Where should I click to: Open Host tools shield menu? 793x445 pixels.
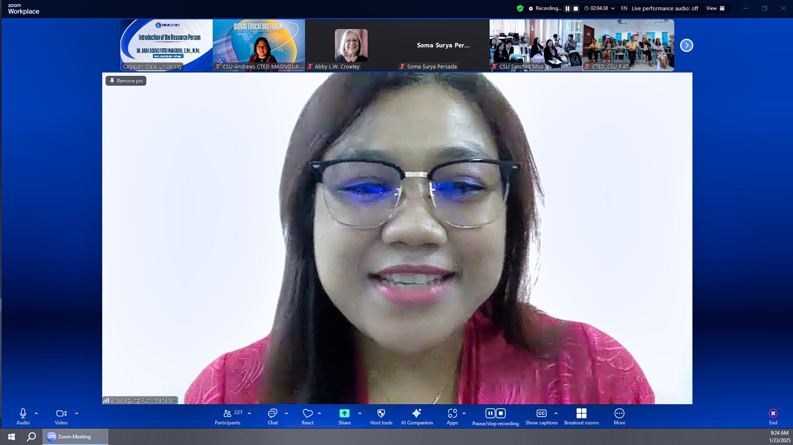click(381, 417)
